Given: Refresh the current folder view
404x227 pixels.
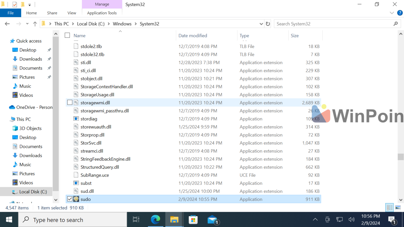Looking at the screenshot, I should click(268, 24).
